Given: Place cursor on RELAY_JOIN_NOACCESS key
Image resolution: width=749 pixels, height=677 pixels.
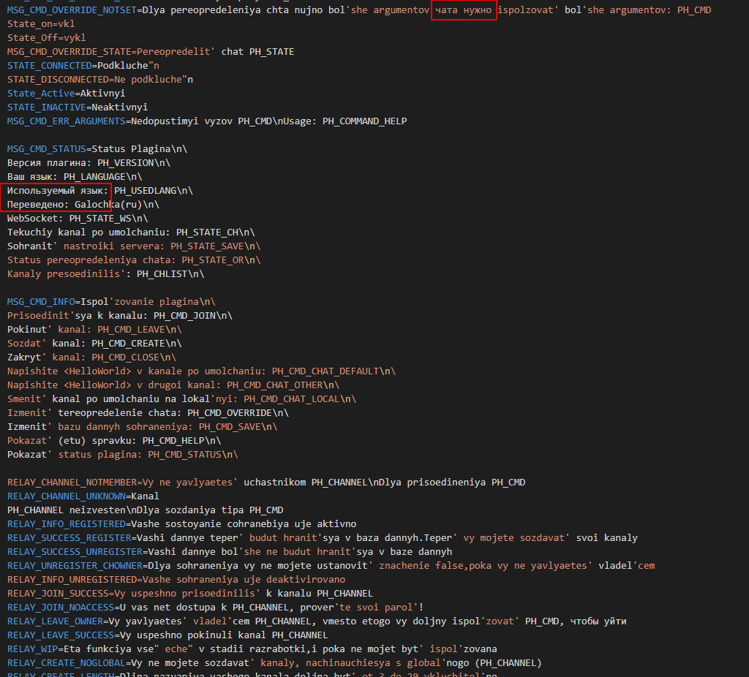Looking at the screenshot, I should [x=60, y=608].
